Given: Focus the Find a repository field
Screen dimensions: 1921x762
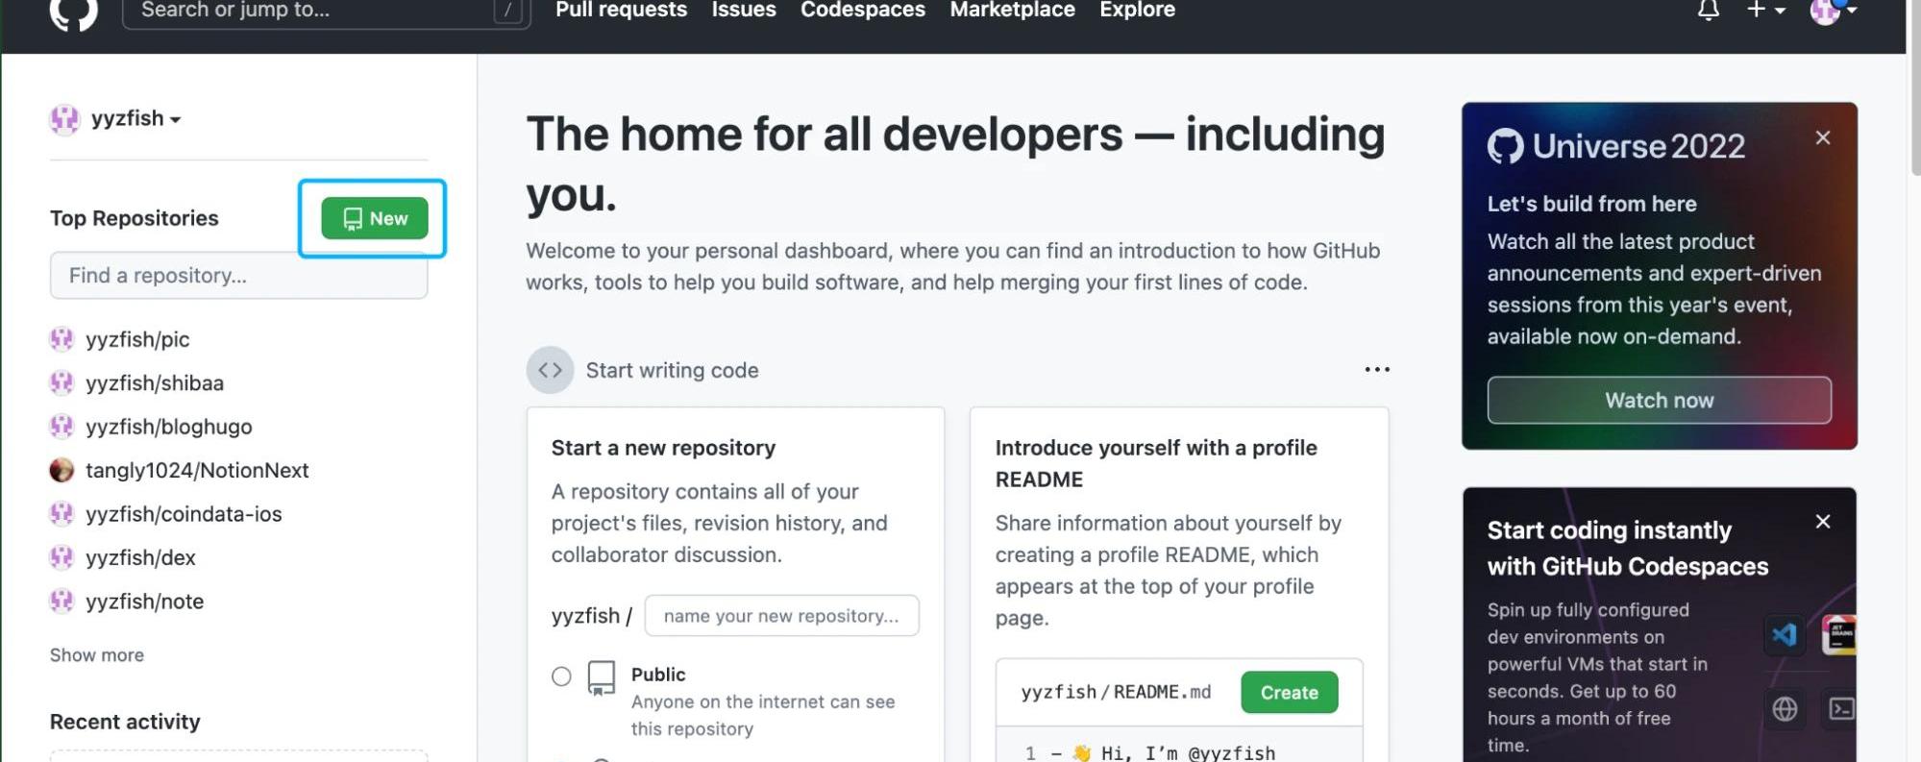Looking at the screenshot, I should 238,277.
